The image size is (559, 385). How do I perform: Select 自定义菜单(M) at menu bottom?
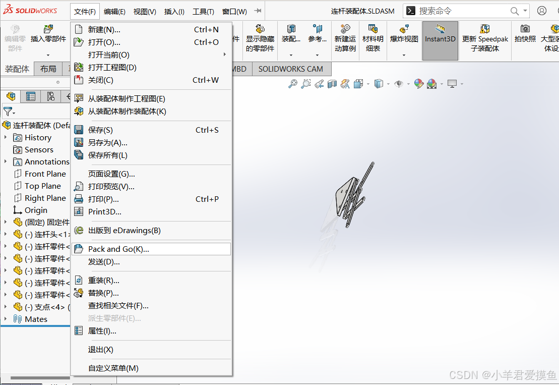(x=151, y=368)
